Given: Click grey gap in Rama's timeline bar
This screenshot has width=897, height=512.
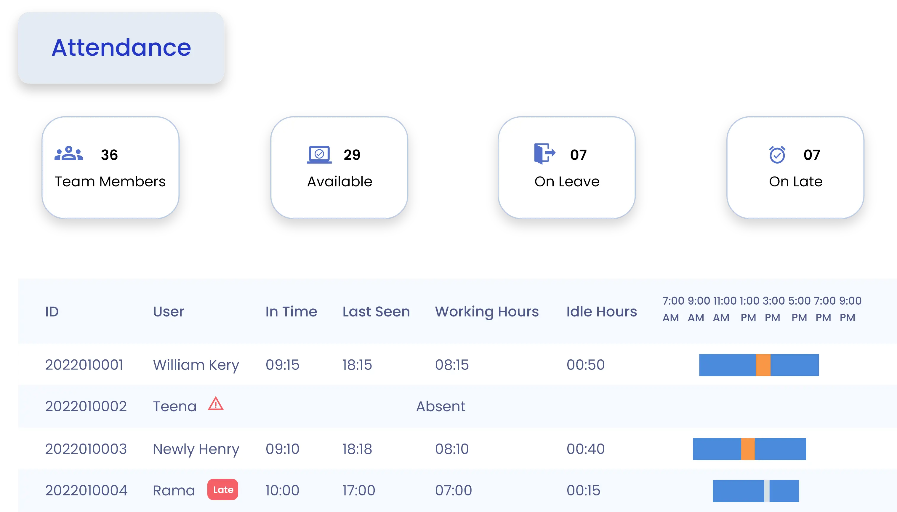Looking at the screenshot, I should [x=767, y=491].
